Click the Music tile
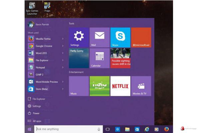The width and height of the screenshot is (200, 133). pos(79,86)
